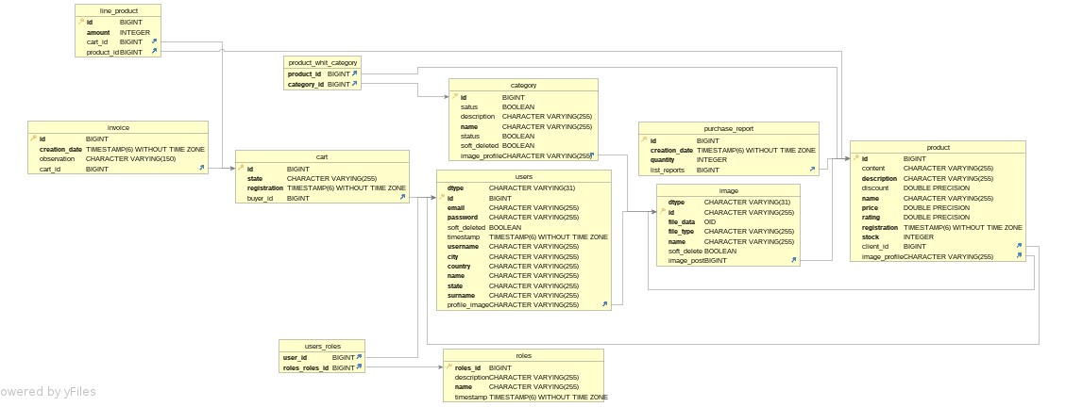Click the primary key icon in roles table
The height and width of the screenshot is (407, 1066).
coord(448,367)
